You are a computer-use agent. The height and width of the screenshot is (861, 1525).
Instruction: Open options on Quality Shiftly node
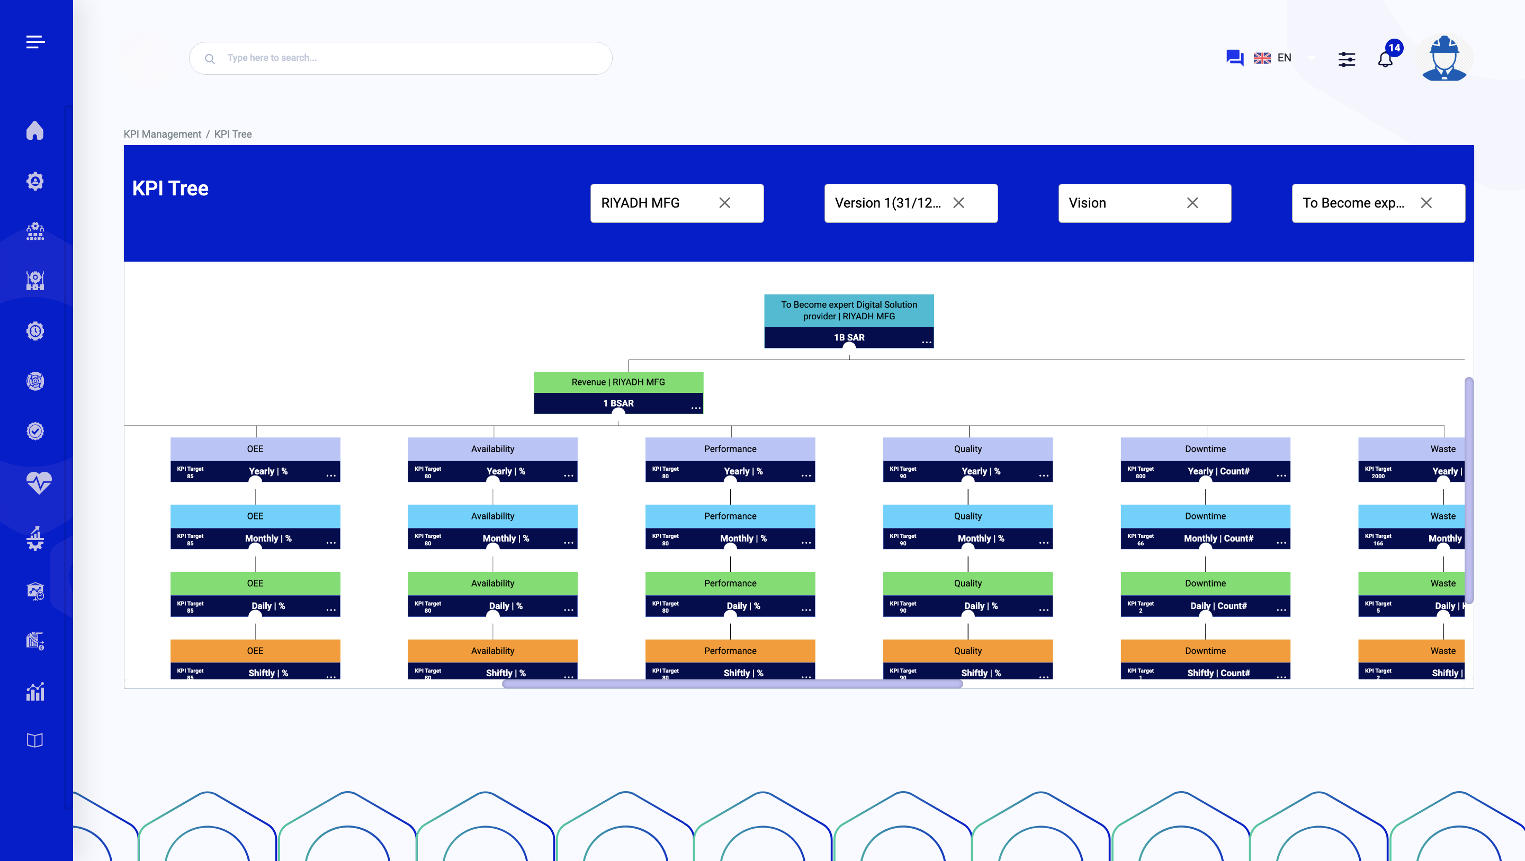click(1043, 677)
